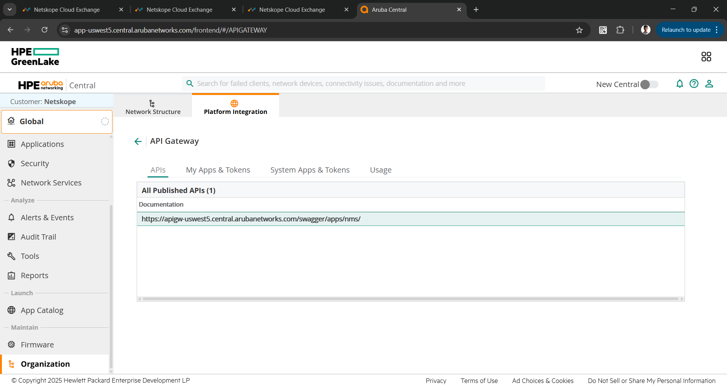This screenshot has width=727, height=386.
Task: Click the Reports icon
Action: pos(11,275)
